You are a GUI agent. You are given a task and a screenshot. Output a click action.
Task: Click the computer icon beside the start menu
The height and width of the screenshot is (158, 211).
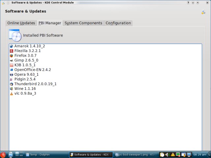(x=11, y=155)
